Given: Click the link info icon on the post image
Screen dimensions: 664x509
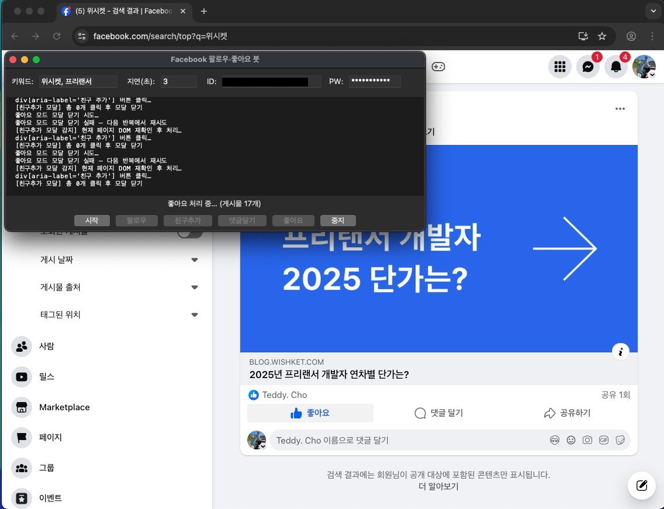Looking at the screenshot, I should pyautogui.click(x=620, y=351).
